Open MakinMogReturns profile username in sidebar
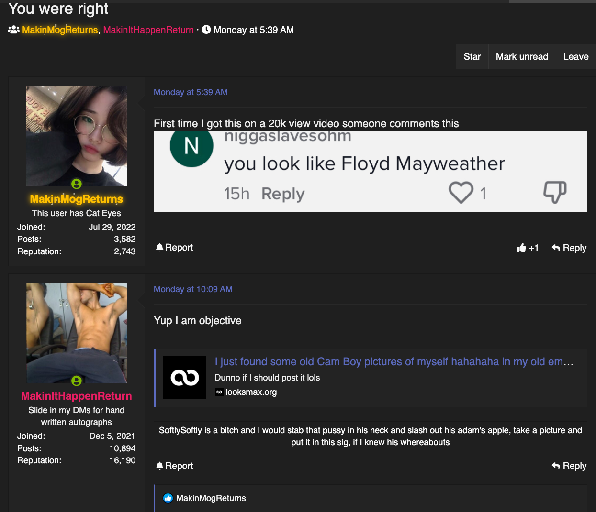Image resolution: width=596 pixels, height=512 pixels. 77,199
